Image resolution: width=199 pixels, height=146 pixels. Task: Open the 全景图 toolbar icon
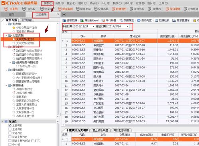point(6,9)
